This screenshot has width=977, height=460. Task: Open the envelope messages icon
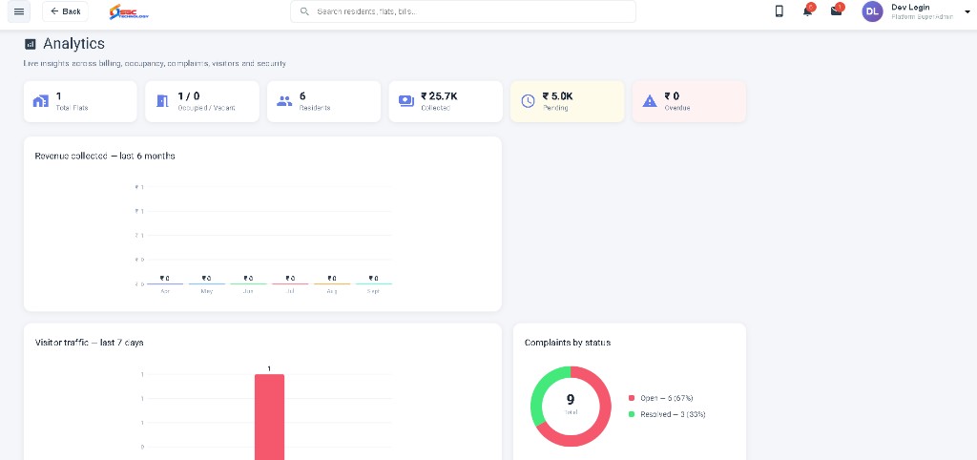click(x=836, y=10)
